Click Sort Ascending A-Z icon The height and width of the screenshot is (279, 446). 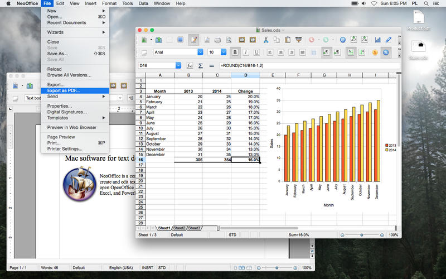click(353, 40)
